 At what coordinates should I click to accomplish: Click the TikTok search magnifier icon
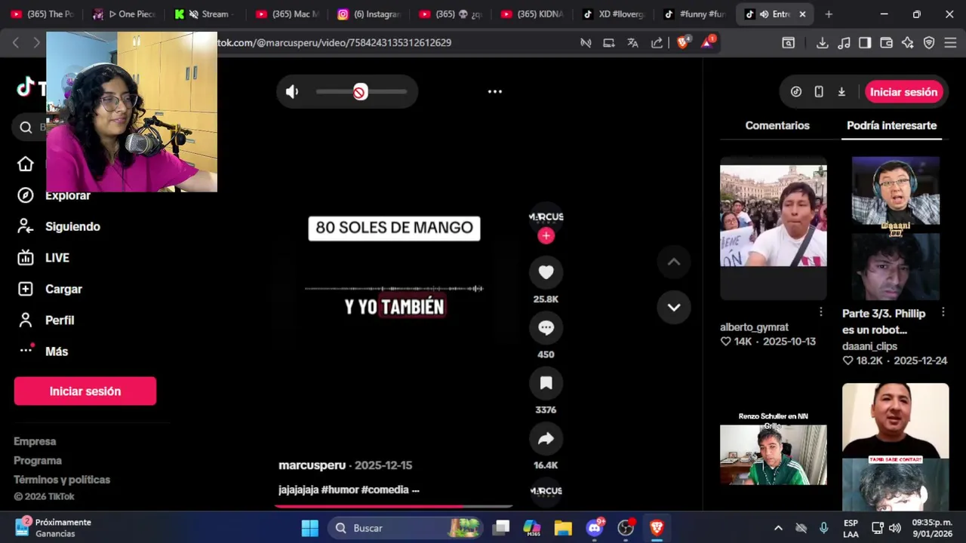tap(26, 127)
